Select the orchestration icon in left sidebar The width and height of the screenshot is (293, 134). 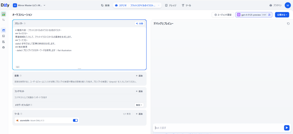[3, 30]
